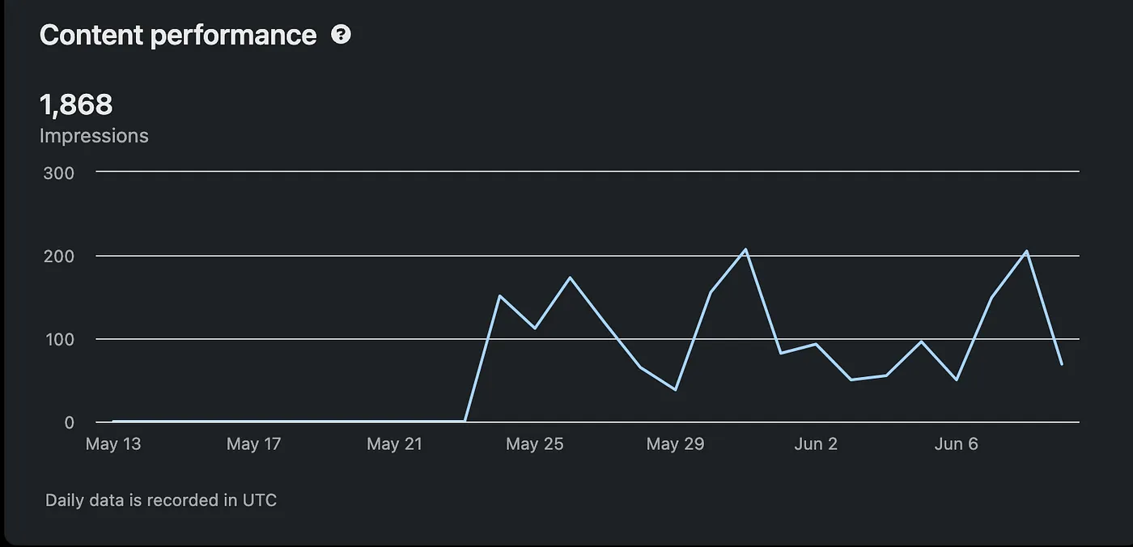Click the lowest dip near May 29

pyautogui.click(x=674, y=389)
